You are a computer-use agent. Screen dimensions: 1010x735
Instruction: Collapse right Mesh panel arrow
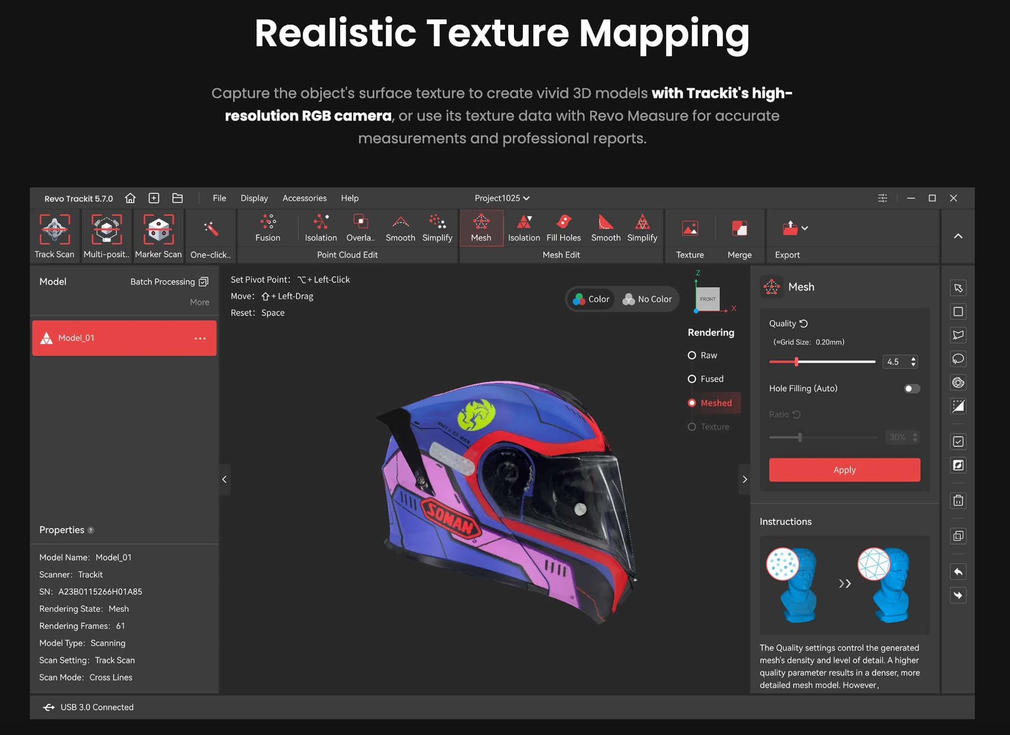point(744,479)
